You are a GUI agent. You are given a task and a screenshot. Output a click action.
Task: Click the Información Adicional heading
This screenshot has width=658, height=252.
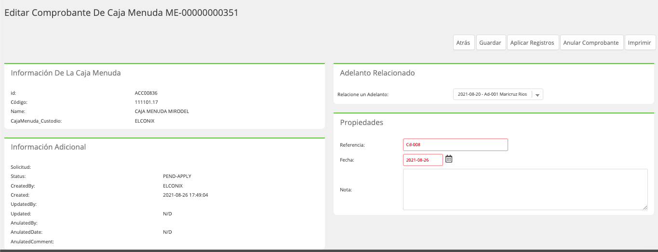[48, 147]
